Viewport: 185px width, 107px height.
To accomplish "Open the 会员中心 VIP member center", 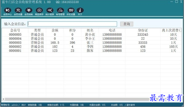I will [x=8, y=12].
